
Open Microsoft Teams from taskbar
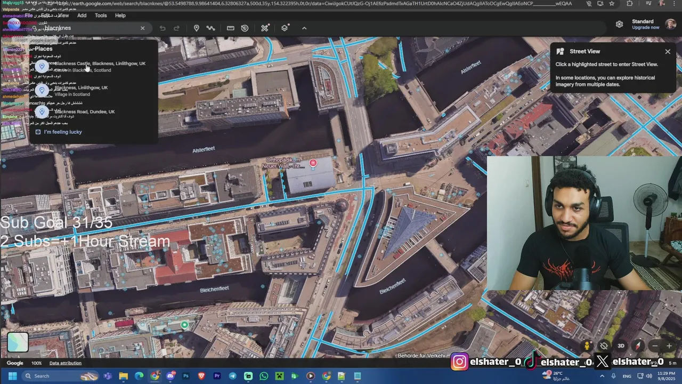click(108, 376)
